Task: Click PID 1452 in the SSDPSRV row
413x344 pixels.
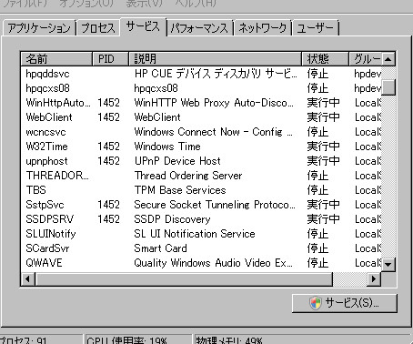Action: coord(108,219)
